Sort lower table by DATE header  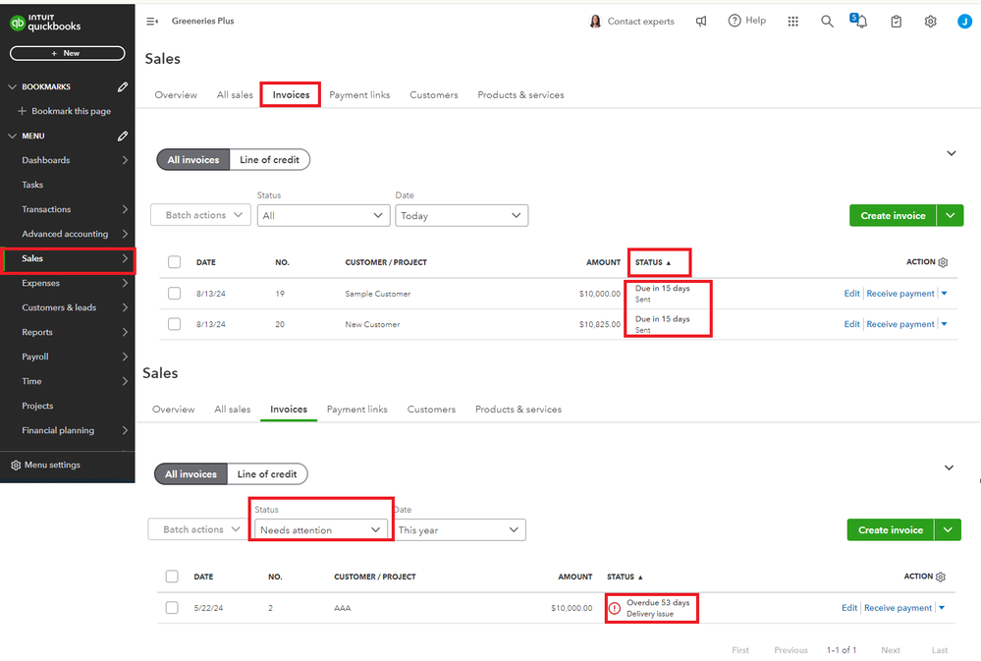[x=203, y=577]
